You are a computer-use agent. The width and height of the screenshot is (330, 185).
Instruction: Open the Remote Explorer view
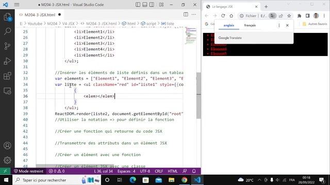(7, 91)
